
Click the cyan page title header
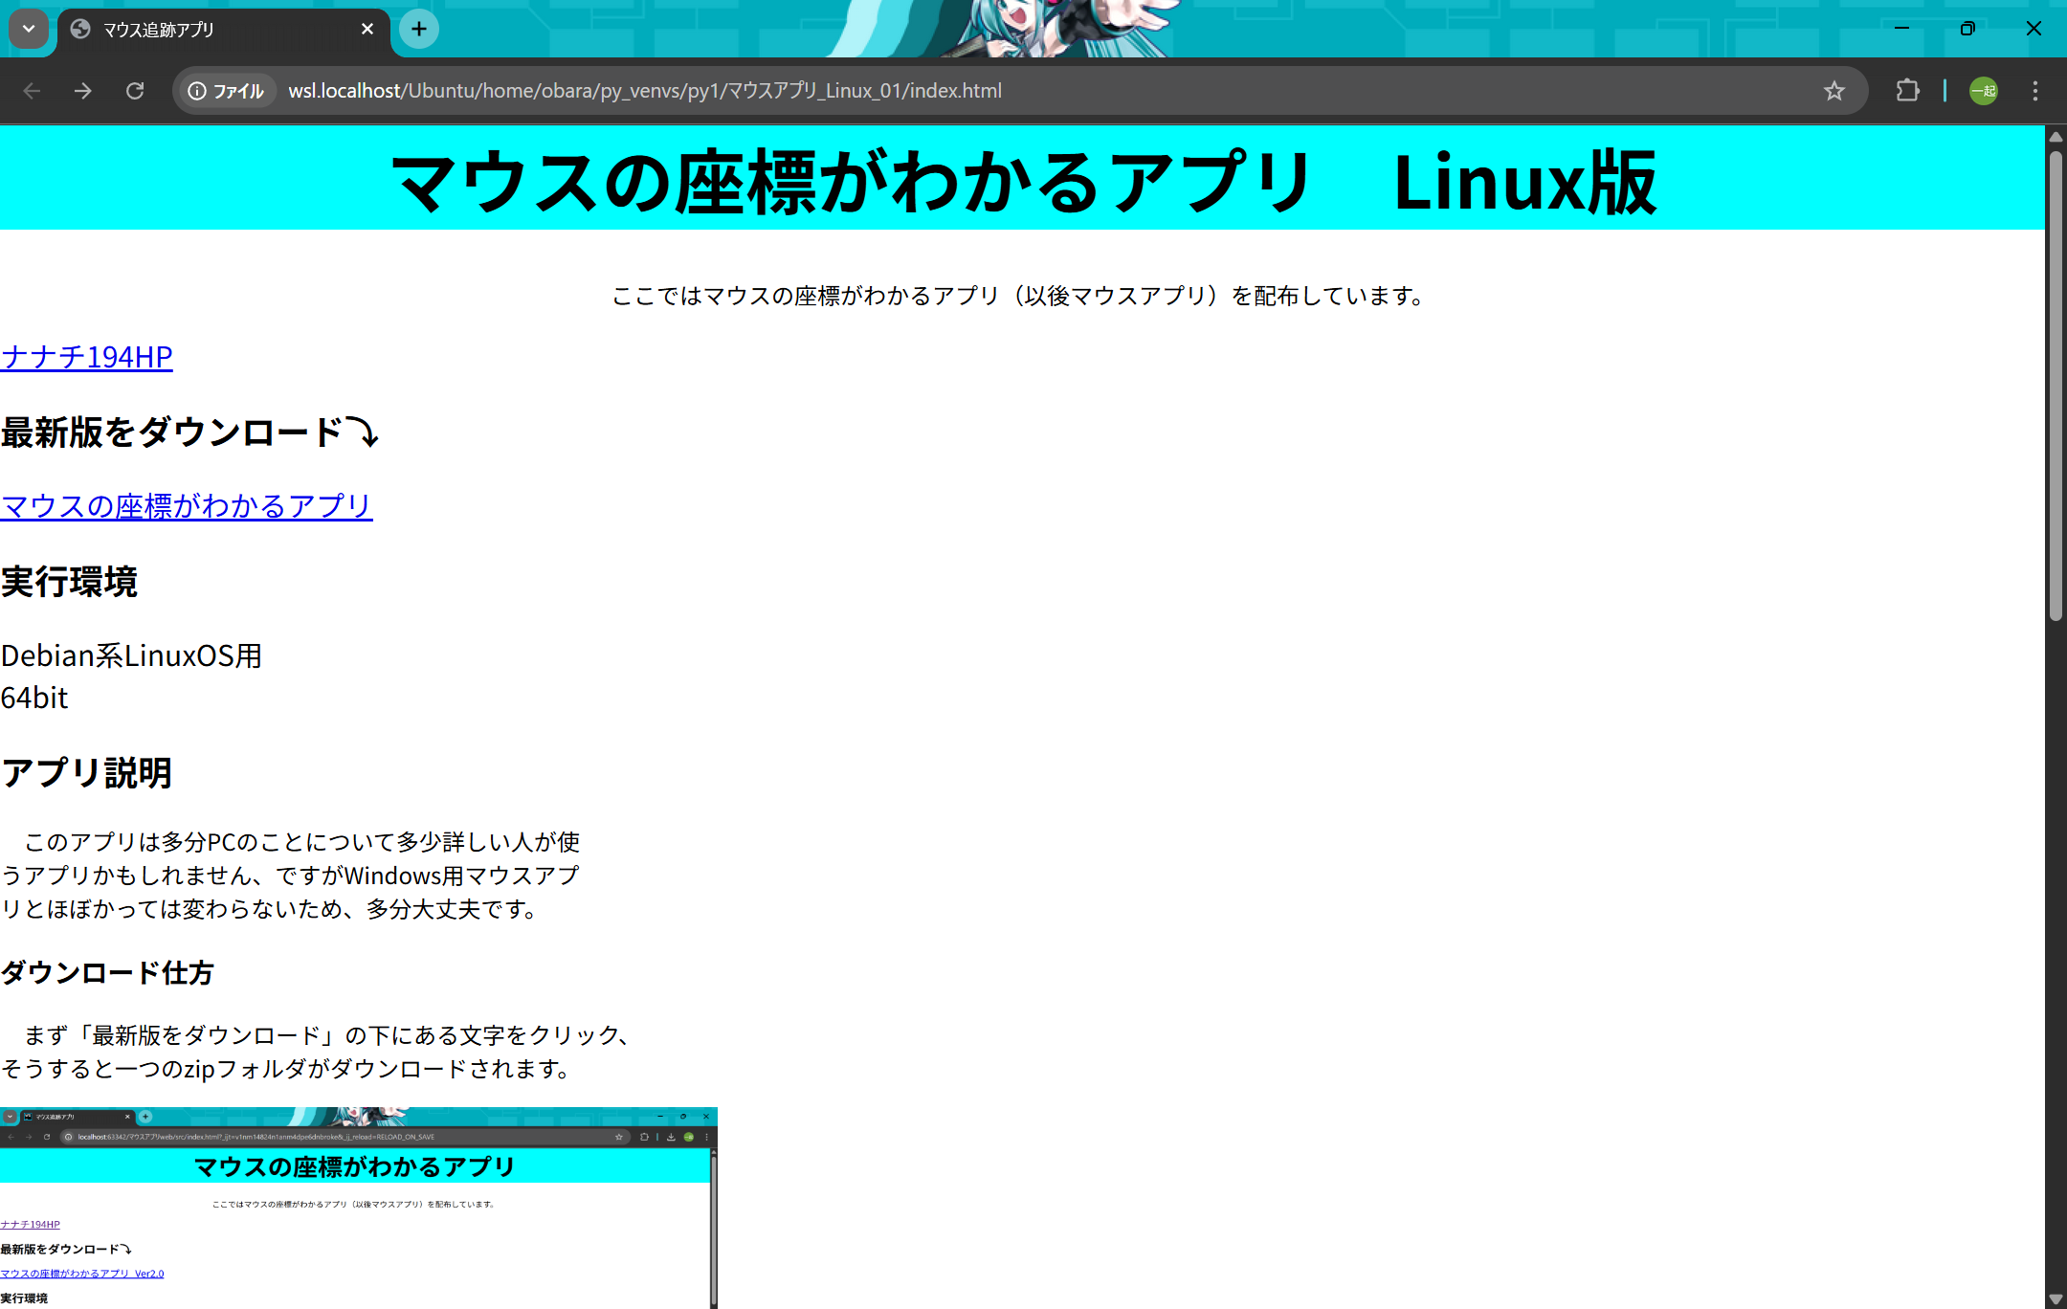(1022, 179)
